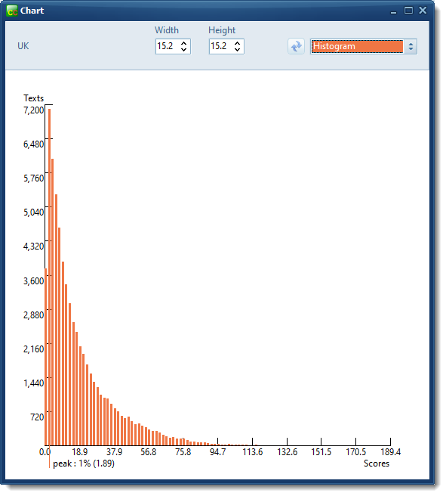
Task: Click the 18.9 x-axis value
Action: tap(79, 451)
